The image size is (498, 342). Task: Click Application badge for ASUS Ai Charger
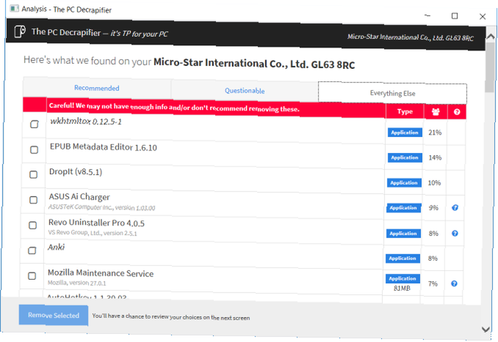(x=403, y=208)
